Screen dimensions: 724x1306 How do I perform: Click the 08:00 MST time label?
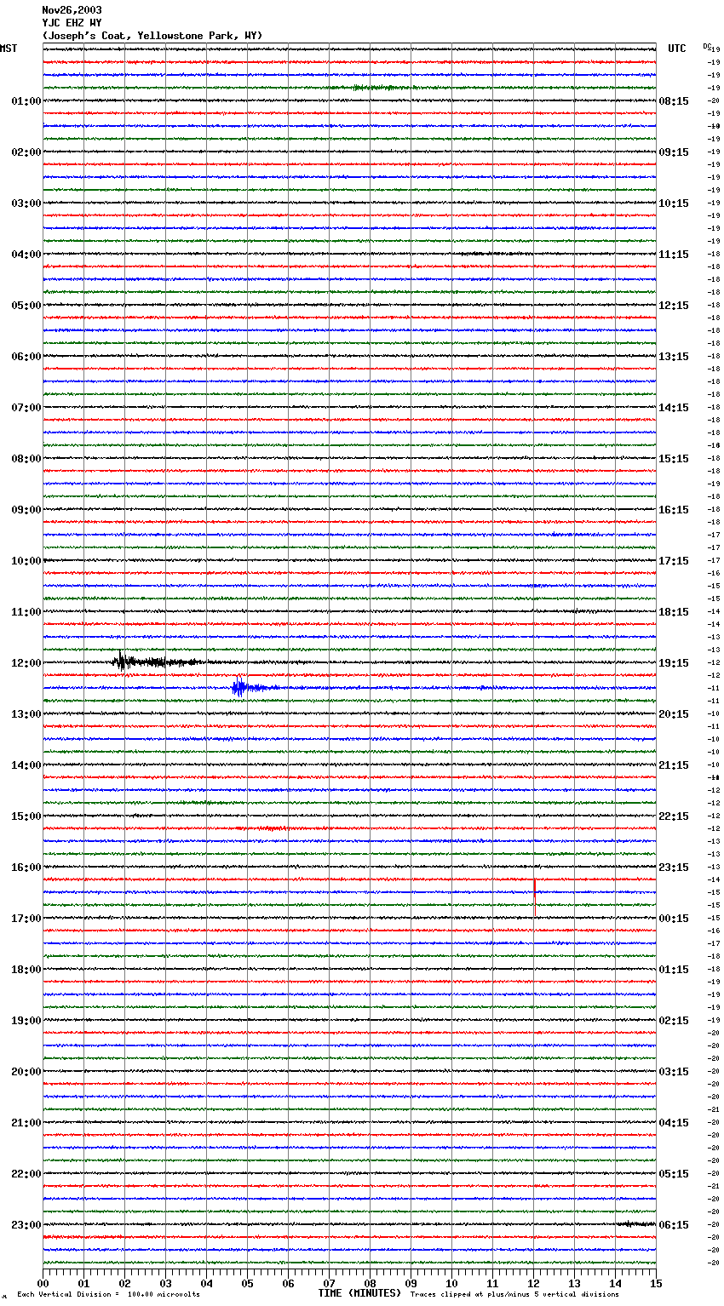click(26, 459)
